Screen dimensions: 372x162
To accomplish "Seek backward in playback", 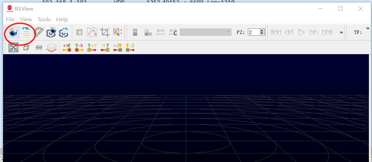I will pos(288,32).
